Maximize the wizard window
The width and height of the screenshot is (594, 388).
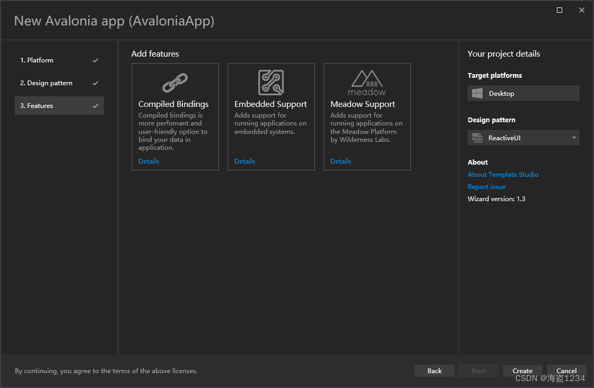point(559,10)
